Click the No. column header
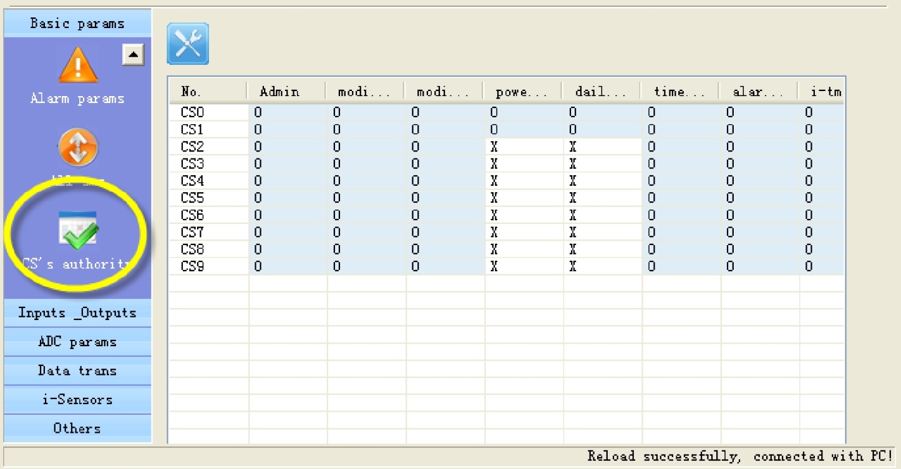Viewport: 901px width, 469px height. pos(208,92)
